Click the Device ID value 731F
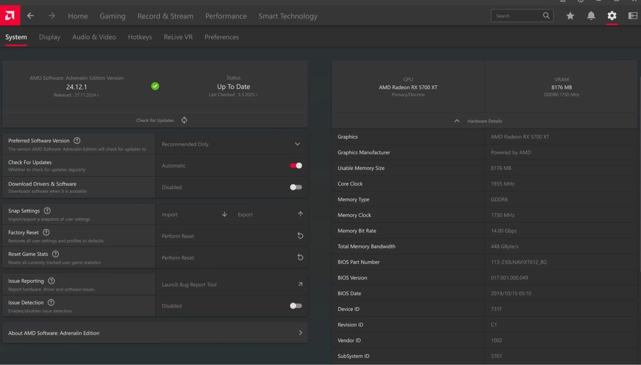This screenshot has width=641, height=365. [x=496, y=309]
